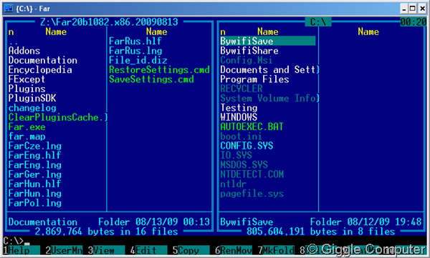Select the FarEng.hlf file
This screenshot has width=430, height=258.
pyautogui.click(x=35, y=155)
